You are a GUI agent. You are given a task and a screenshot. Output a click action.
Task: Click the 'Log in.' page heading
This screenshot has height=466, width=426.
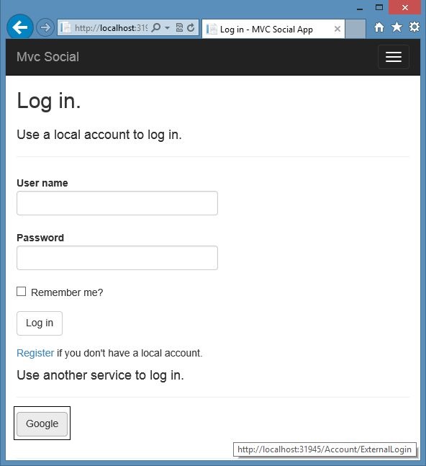point(49,102)
